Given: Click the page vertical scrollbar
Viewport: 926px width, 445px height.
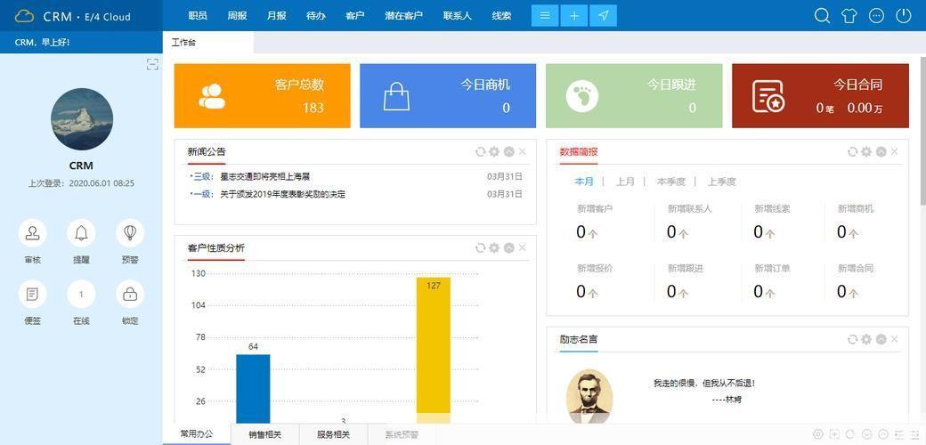Looking at the screenshot, I should tap(922, 131).
